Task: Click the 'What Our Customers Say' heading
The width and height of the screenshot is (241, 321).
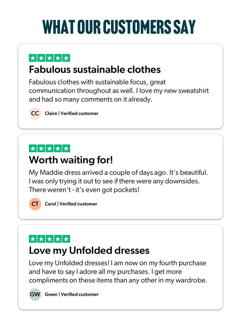Action: click(119, 26)
